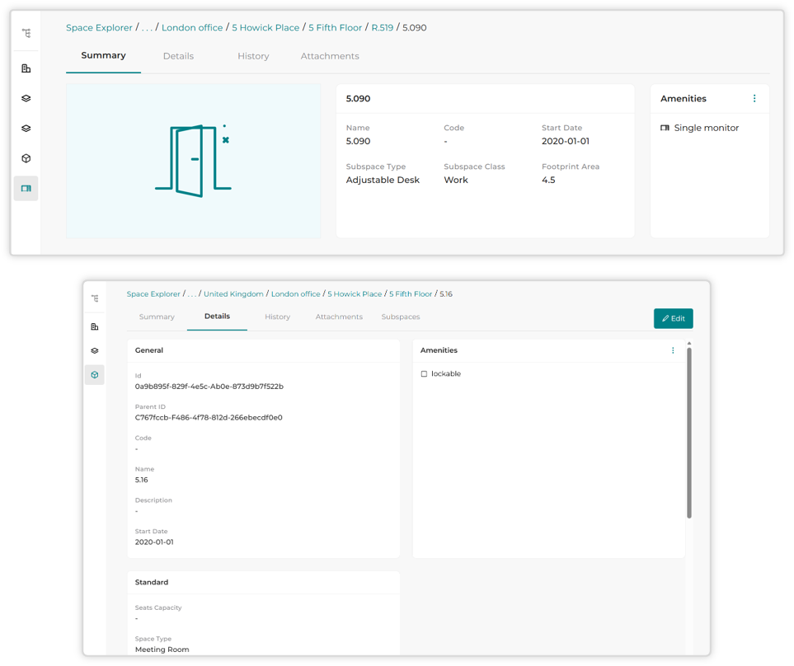Image resolution: width=794 pixels, height=666 pixels.
Task: Open hierarchy tree icon in 5.16 window sidebar
Action: click(x=95, y=298)
